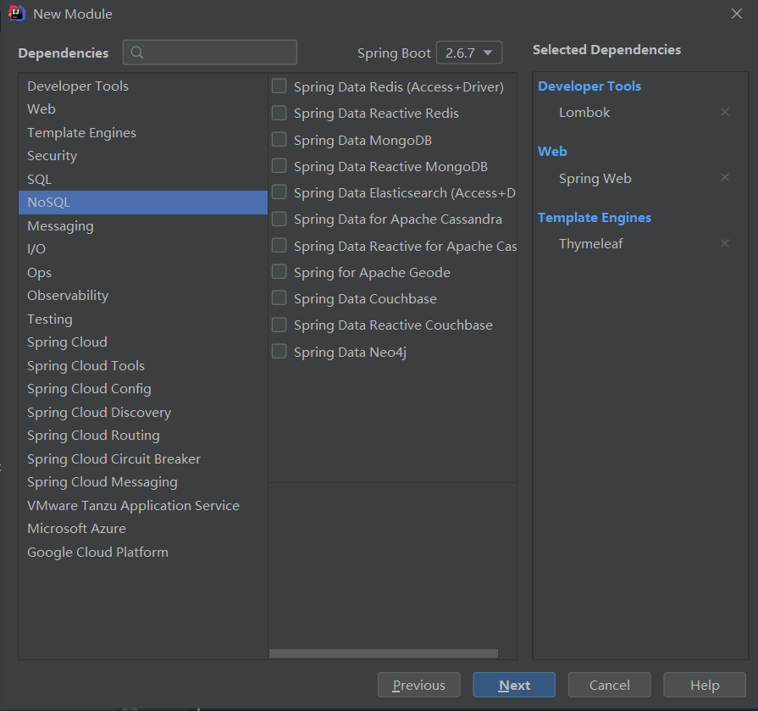Cancel the module creation
Image resolution: width=758 pixels, height=711 pixels.
(609, 685)
